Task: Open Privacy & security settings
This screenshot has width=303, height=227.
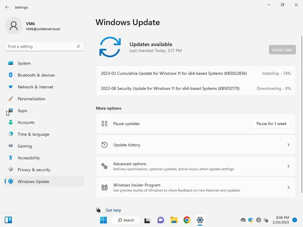Action: pyautogui.click(x=44, y=170)
